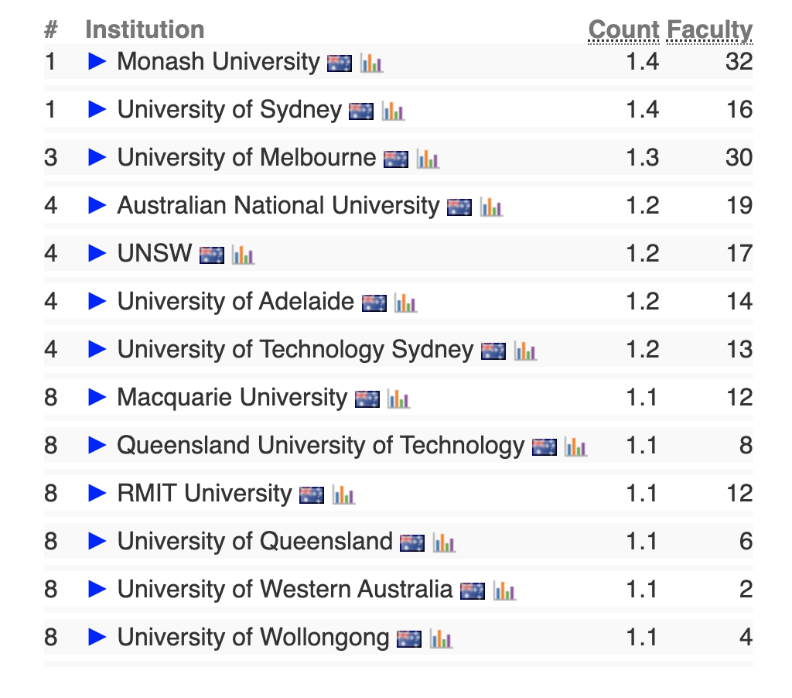Click the Count column header
The image size is (792, 698).
(624, 30)
